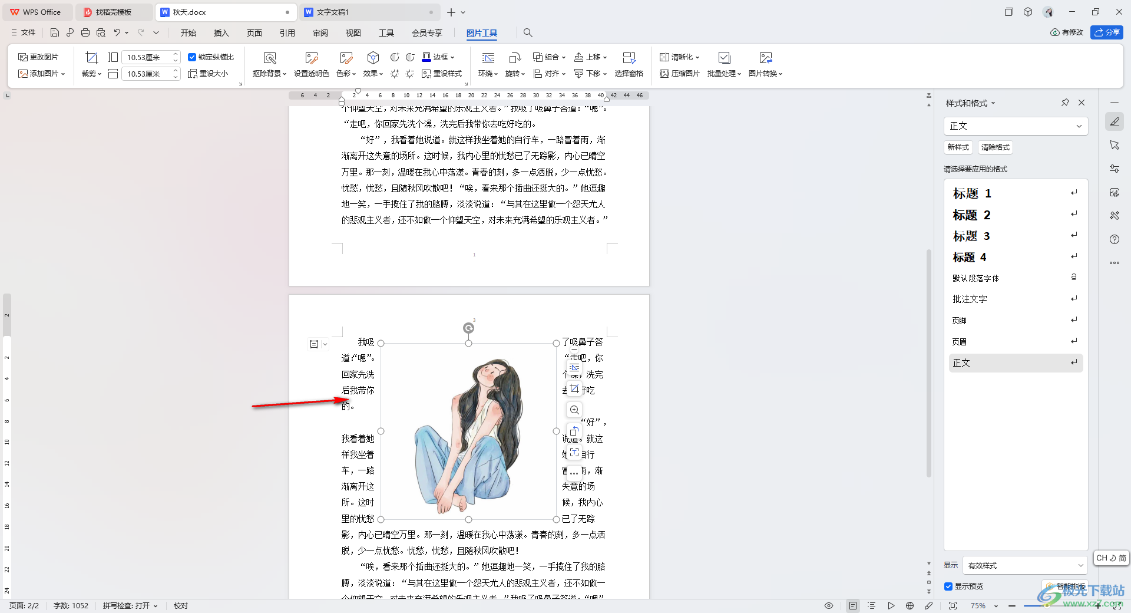Click 清除格式 clear format button
Viewport: 1131px width, 613px height.
tap(996, 147)
